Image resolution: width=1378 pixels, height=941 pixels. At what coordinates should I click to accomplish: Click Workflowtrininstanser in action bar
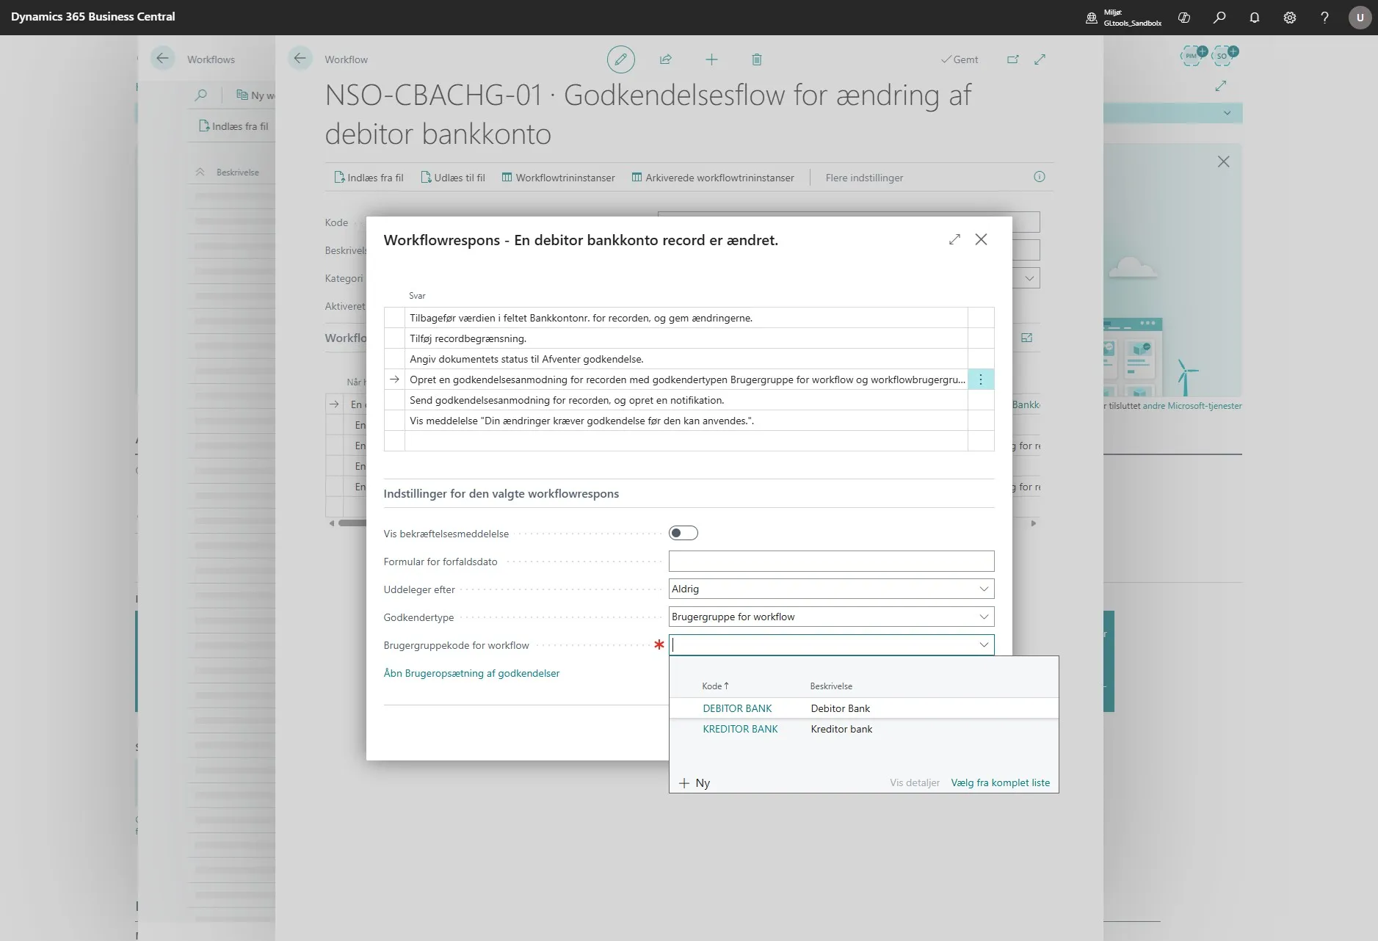click(x=559, y=178)
